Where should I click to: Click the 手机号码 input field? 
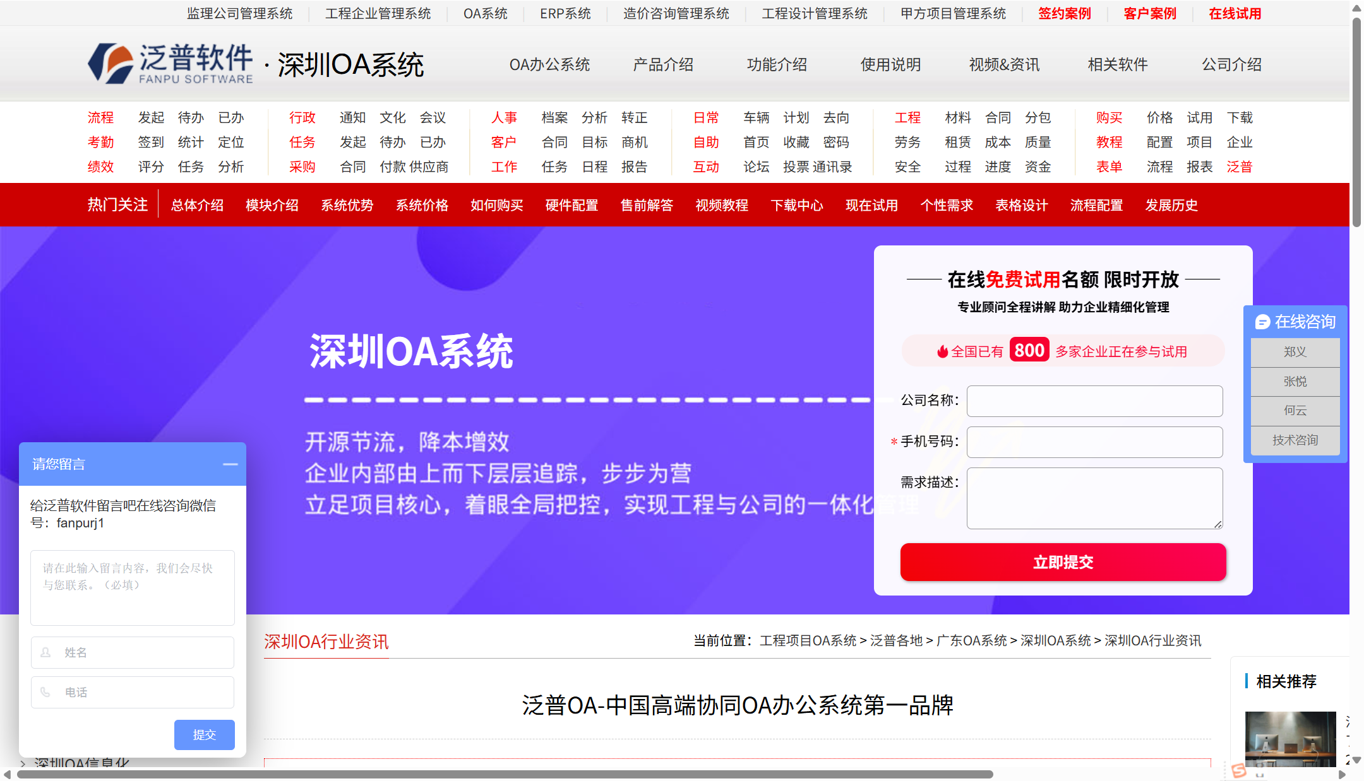(x=1094, y=442)
